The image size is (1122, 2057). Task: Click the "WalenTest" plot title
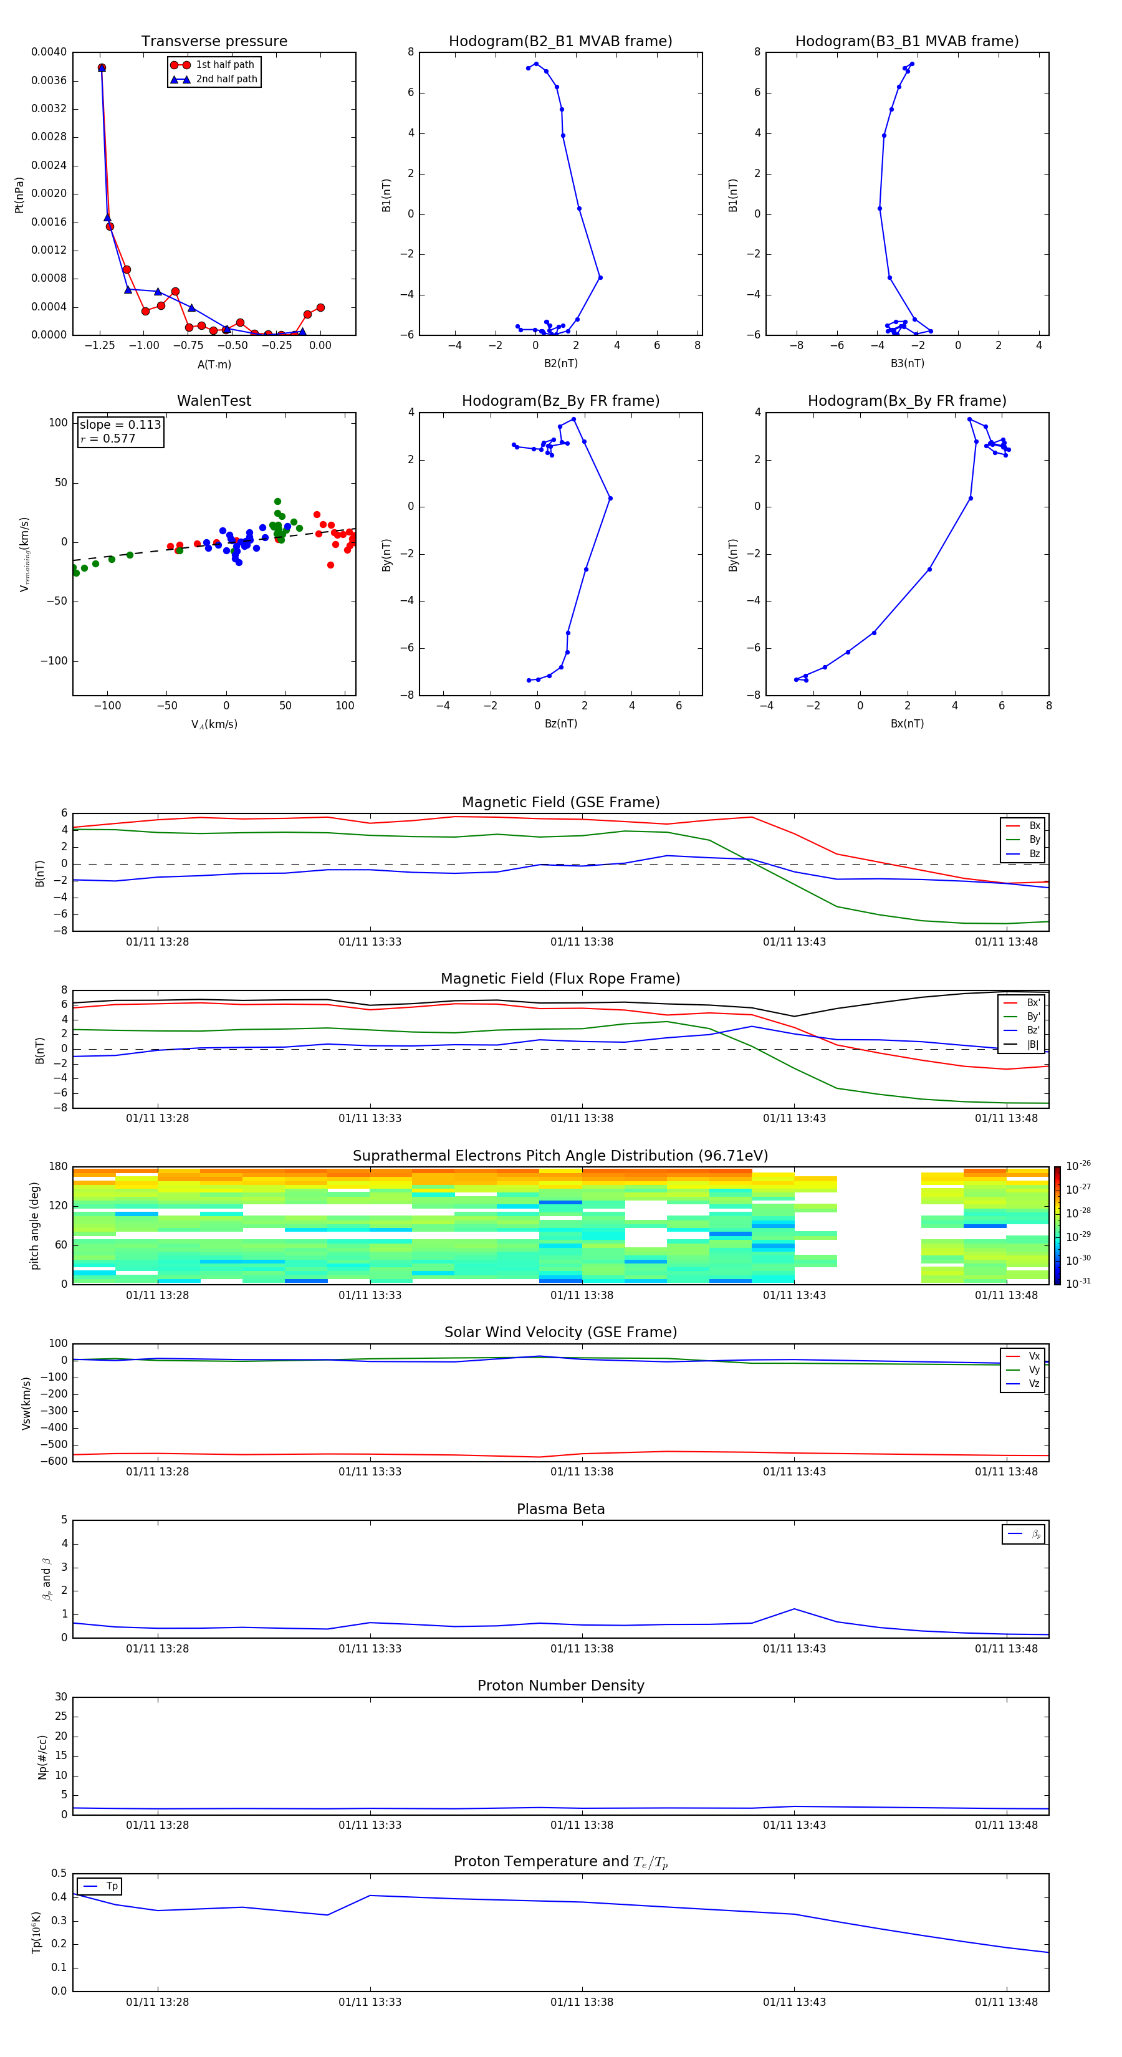tap(214, 401)
